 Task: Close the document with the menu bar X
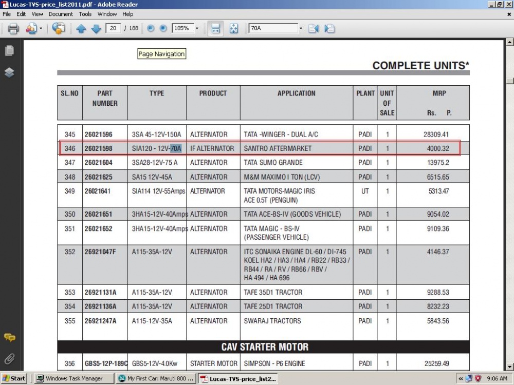[x=509, y=14]
